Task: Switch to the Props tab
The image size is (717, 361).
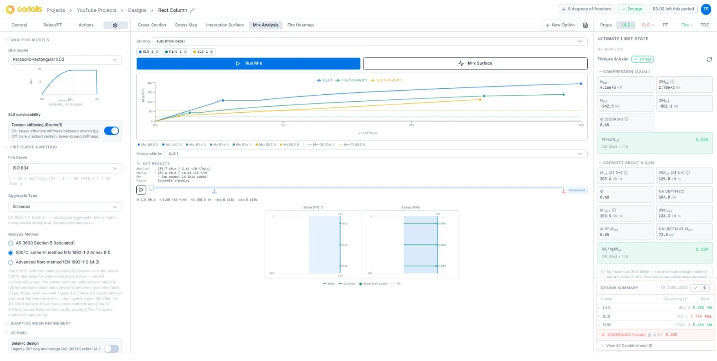Action: (606, 25)
